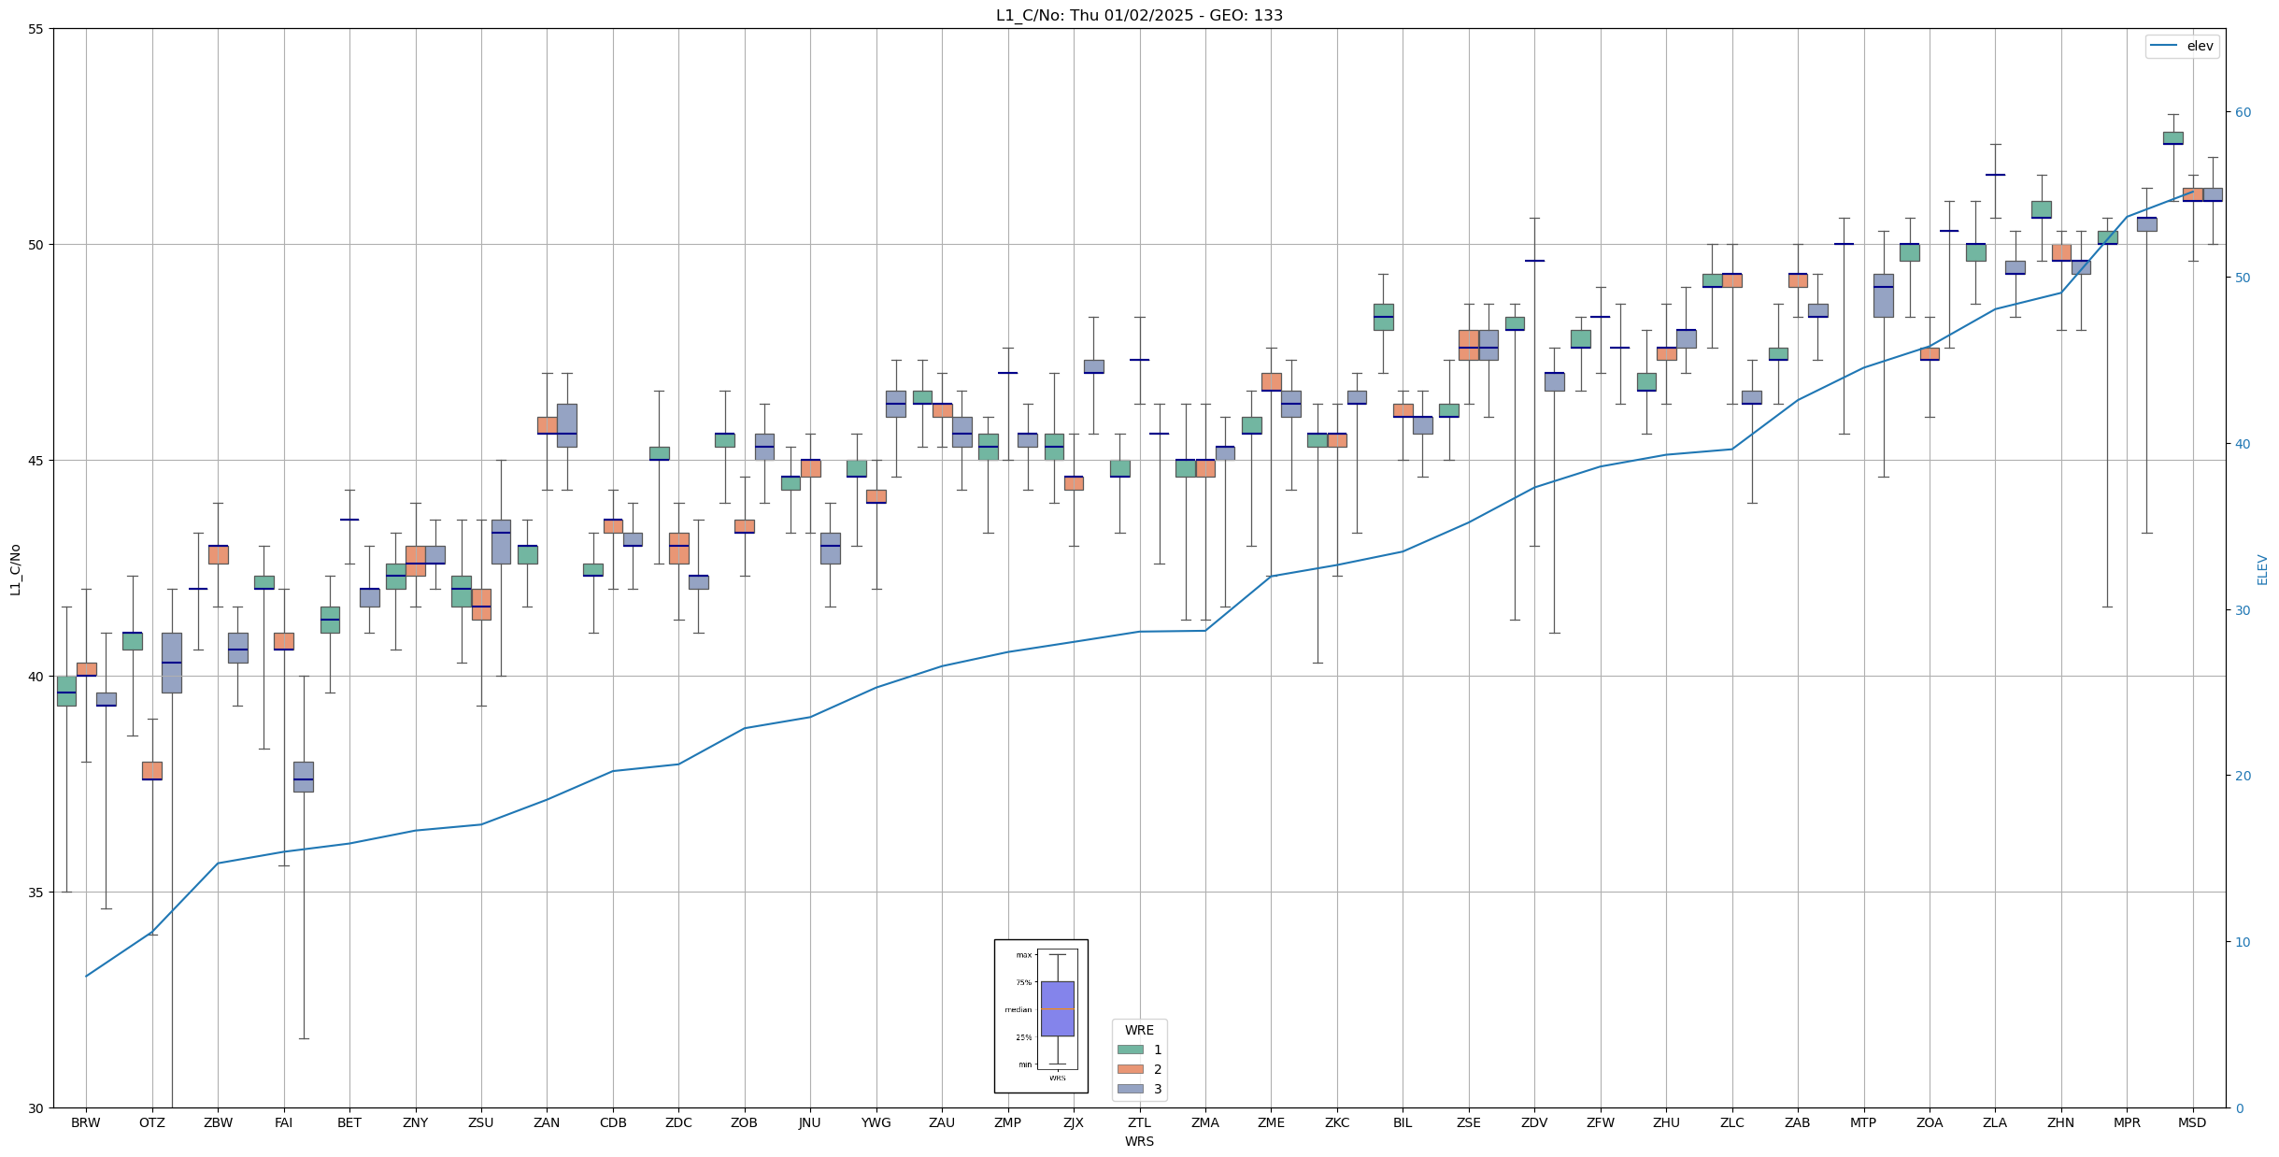Click the 20 tick on right elevation axis
This screenshot has height=1157, width=2279.
2242,776
